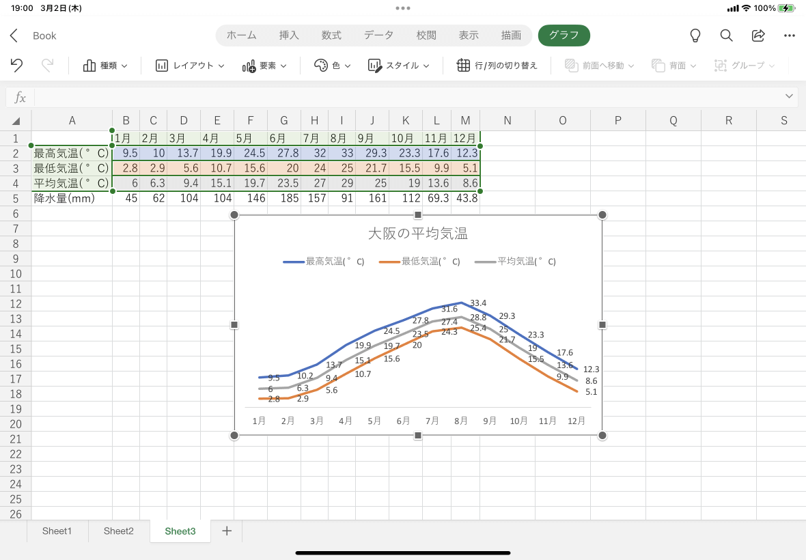Expand the formula bar chevron
The width and height of the screenshot is (806, 560).
[x=789, y=96]
